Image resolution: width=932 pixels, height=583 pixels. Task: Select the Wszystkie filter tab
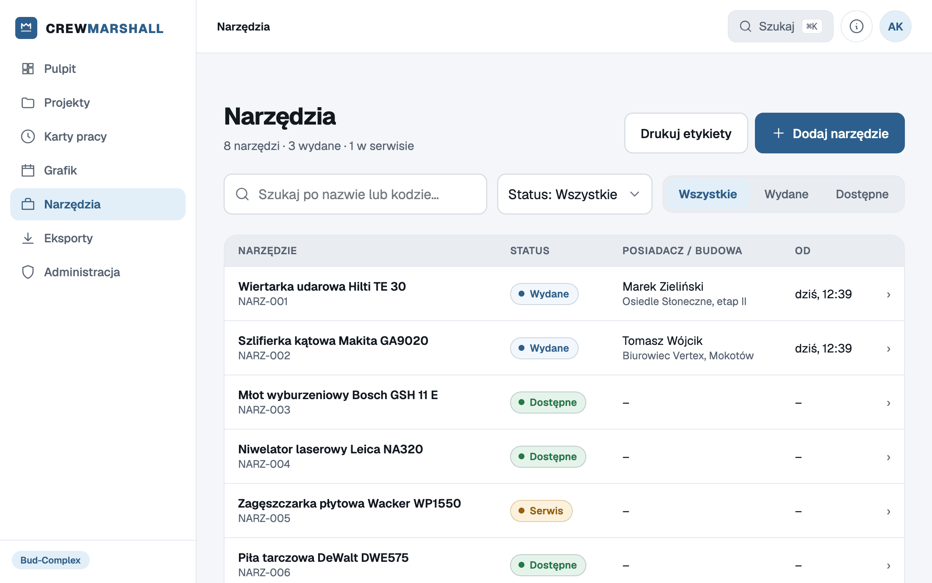pyautogui.click(x=707, y=194)
